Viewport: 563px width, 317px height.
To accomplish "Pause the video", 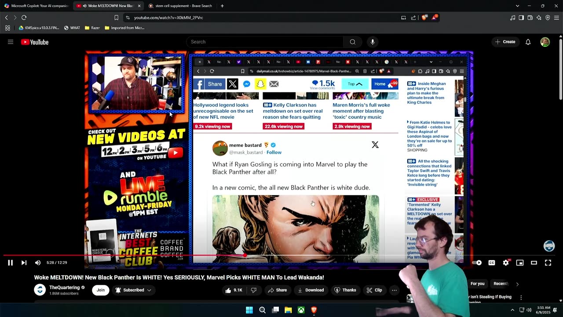I will [x=10, y=263].
